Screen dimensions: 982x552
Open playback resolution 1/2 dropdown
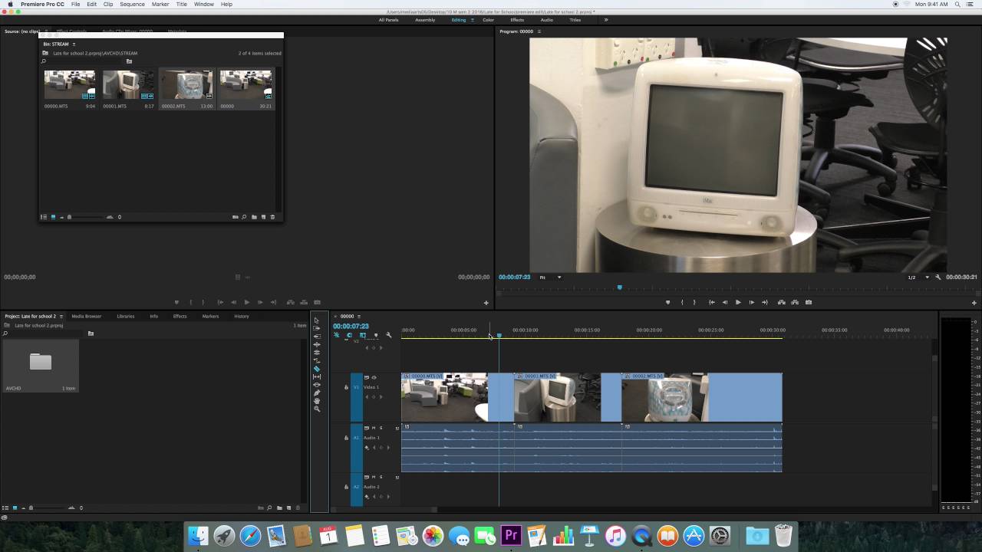click(x=918, y=277)
